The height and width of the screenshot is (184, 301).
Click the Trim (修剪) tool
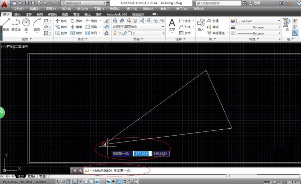coord(92,21)
